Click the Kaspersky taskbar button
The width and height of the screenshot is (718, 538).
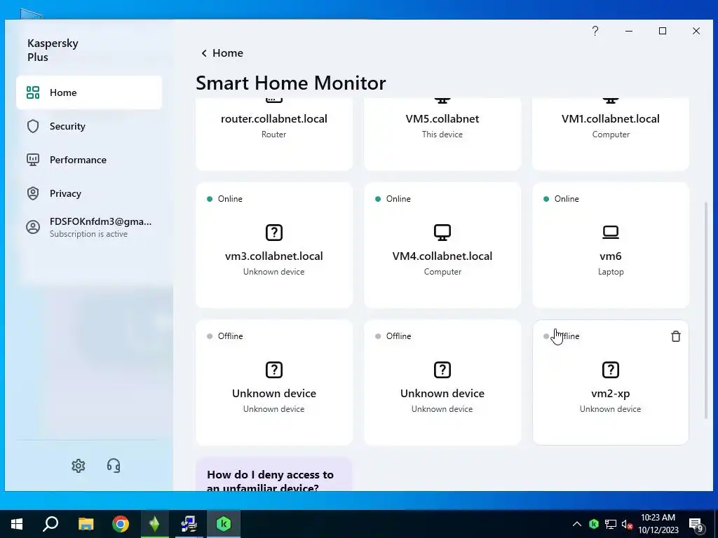pos(224,524)
